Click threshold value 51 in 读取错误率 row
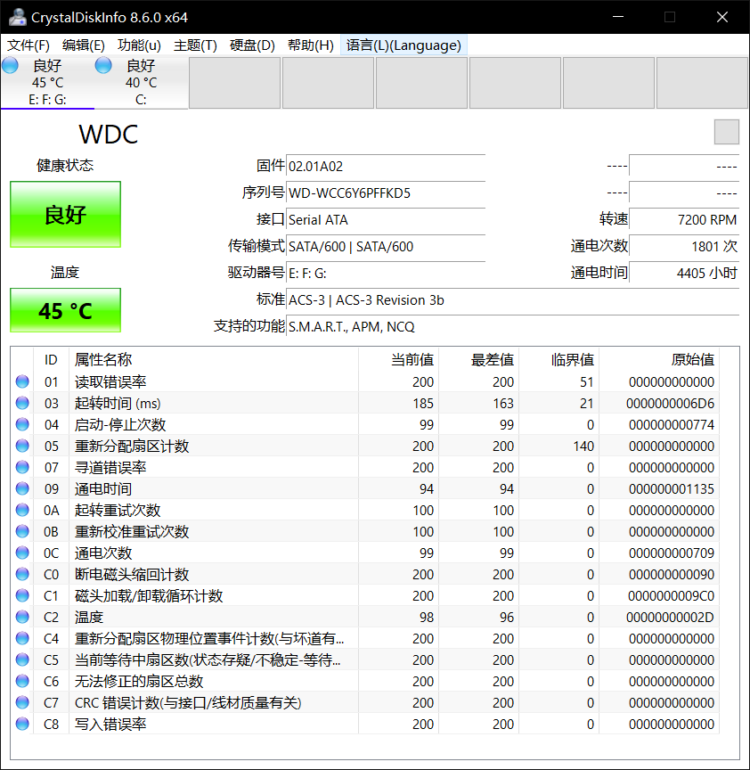This screenshot has height=770, width=750. (x=587, y=381)
